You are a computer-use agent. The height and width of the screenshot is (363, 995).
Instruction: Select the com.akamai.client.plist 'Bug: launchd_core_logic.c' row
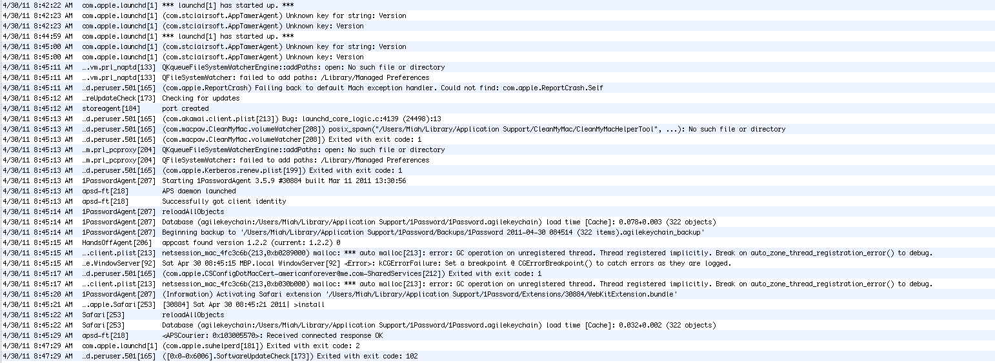[498, 119]
